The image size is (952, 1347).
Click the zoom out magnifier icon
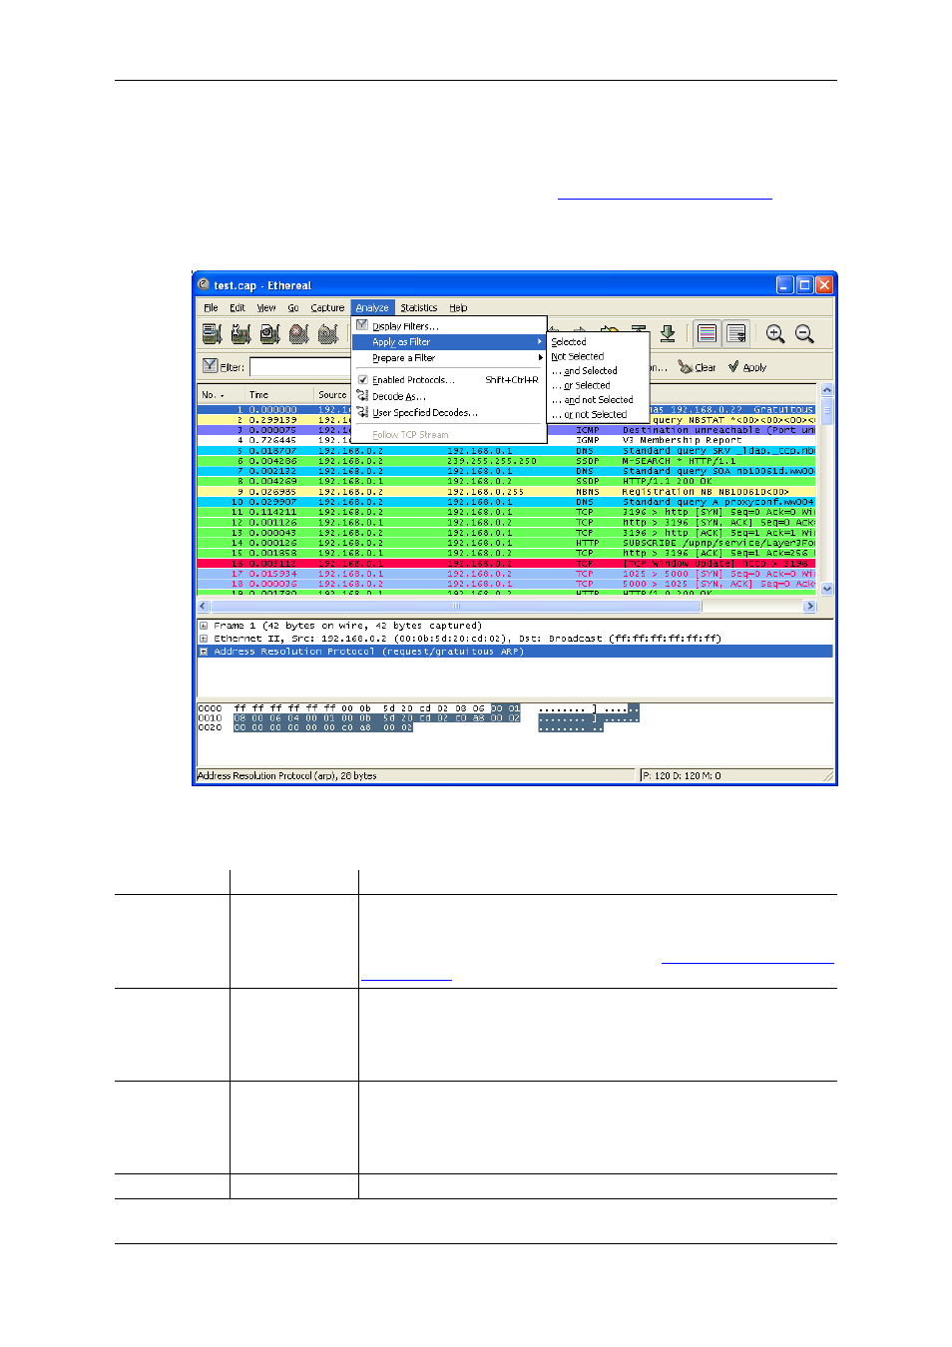pos(804,333)
